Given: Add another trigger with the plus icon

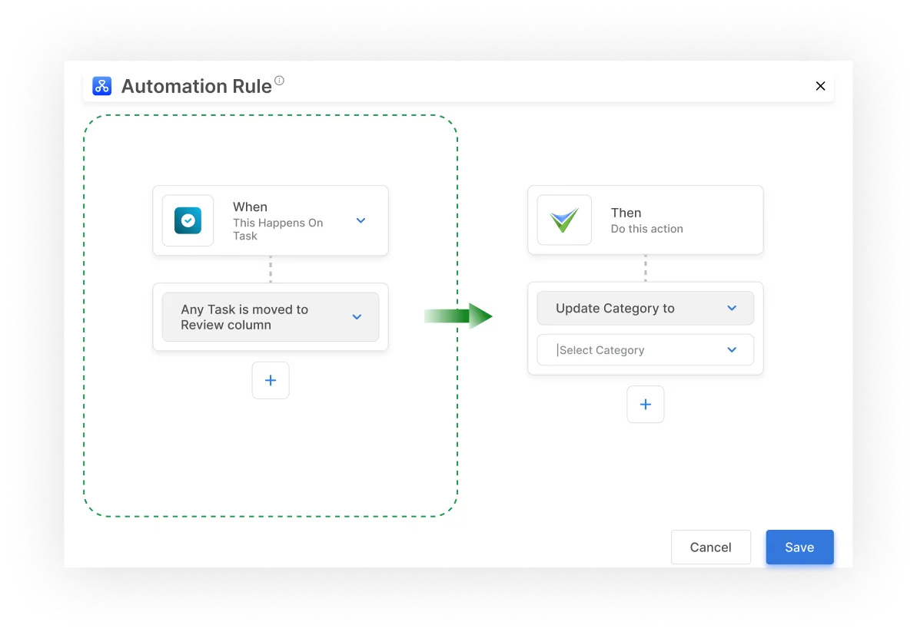Looking at the screenshot, I should click(271, 380).
